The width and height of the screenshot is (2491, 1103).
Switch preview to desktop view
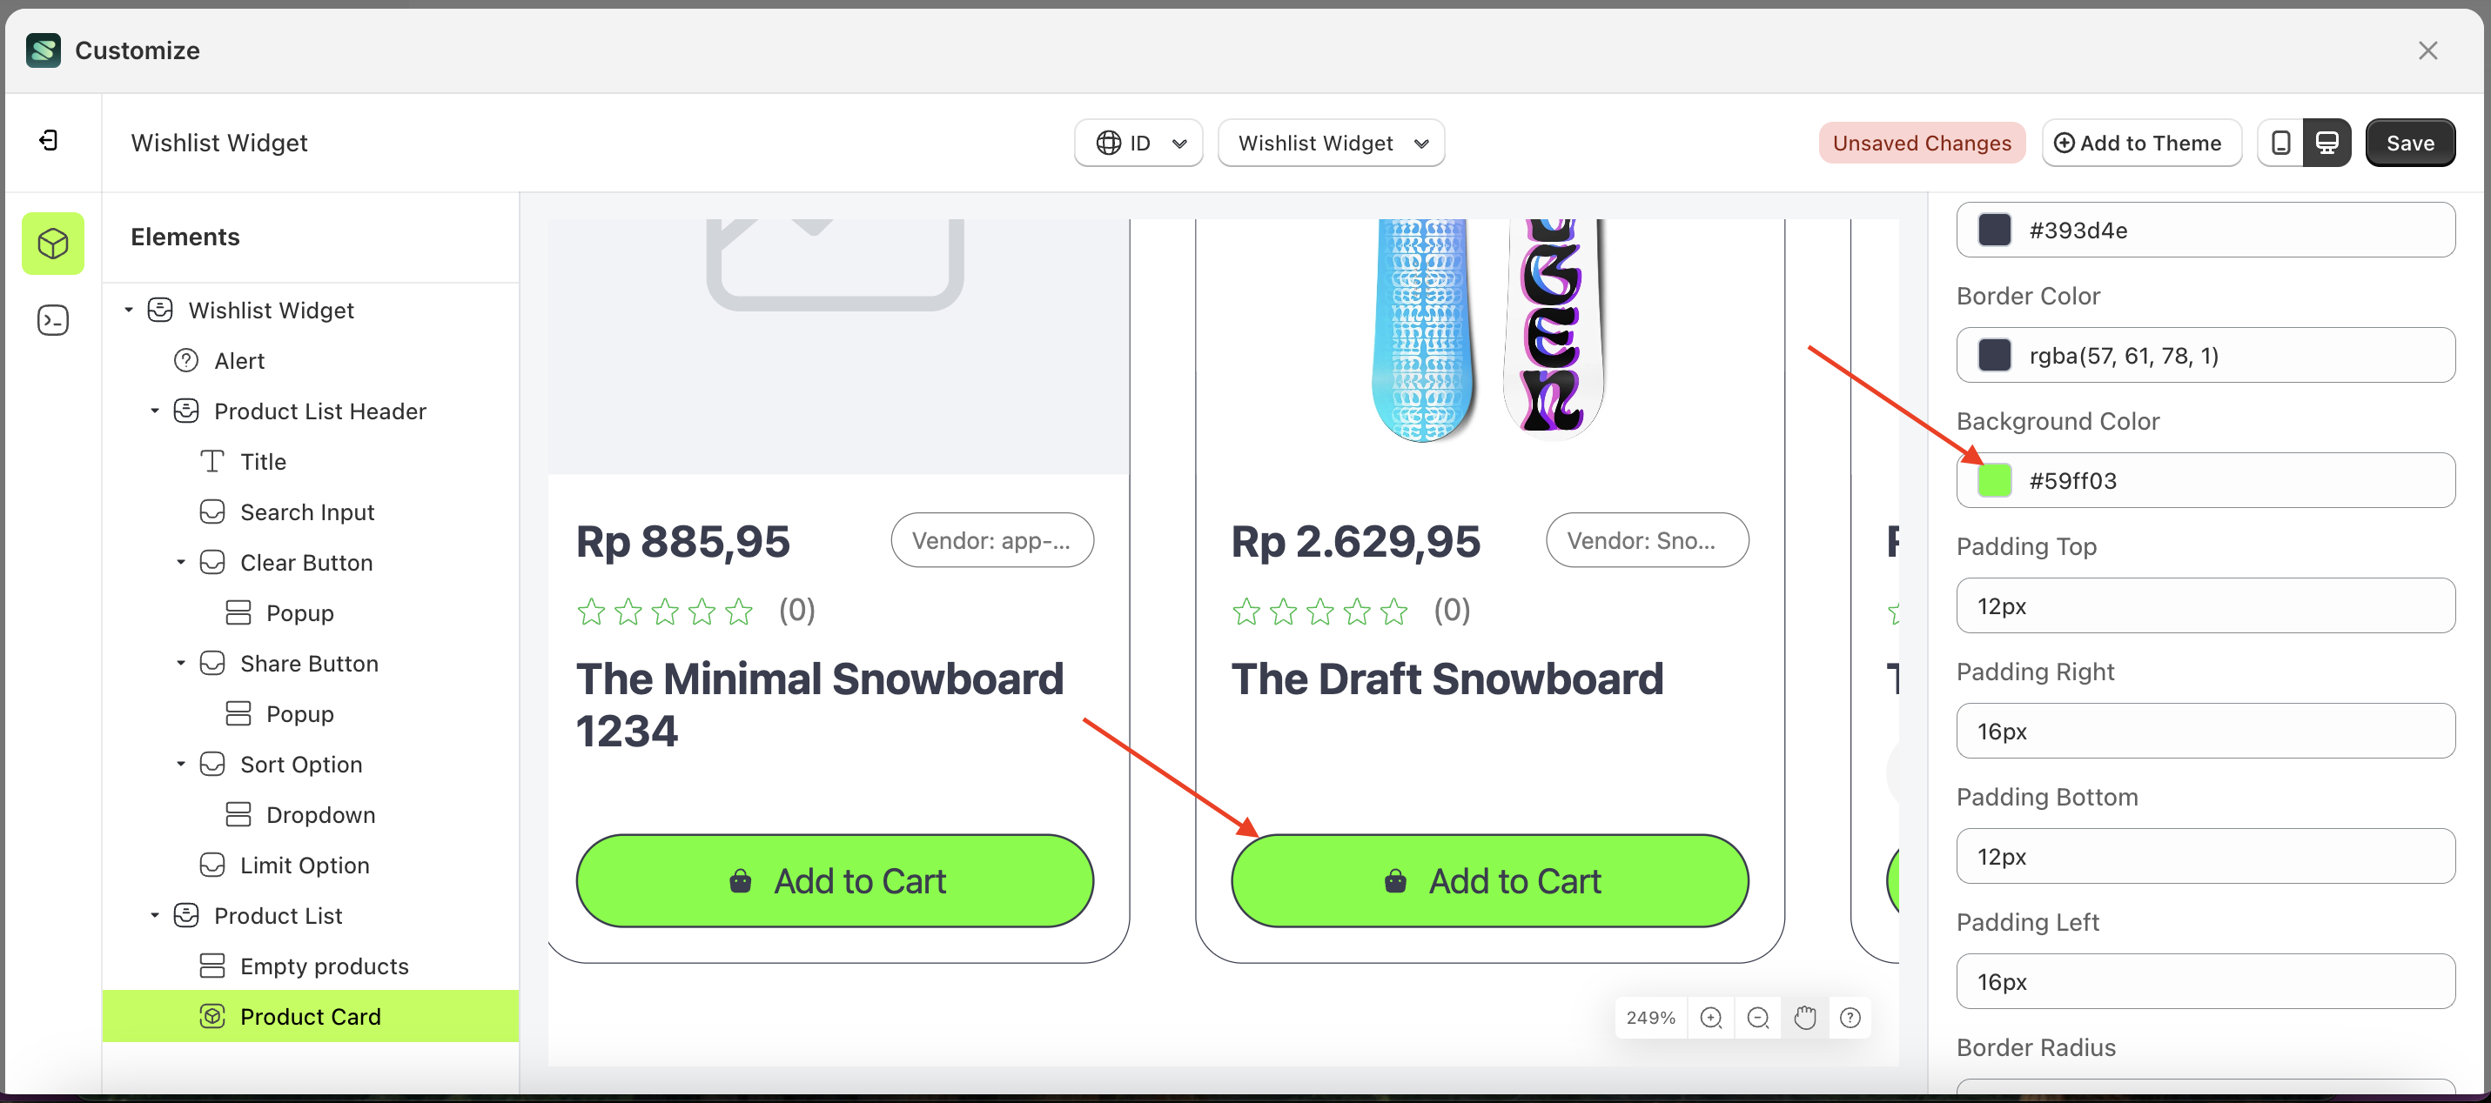tap(2327, 142)
